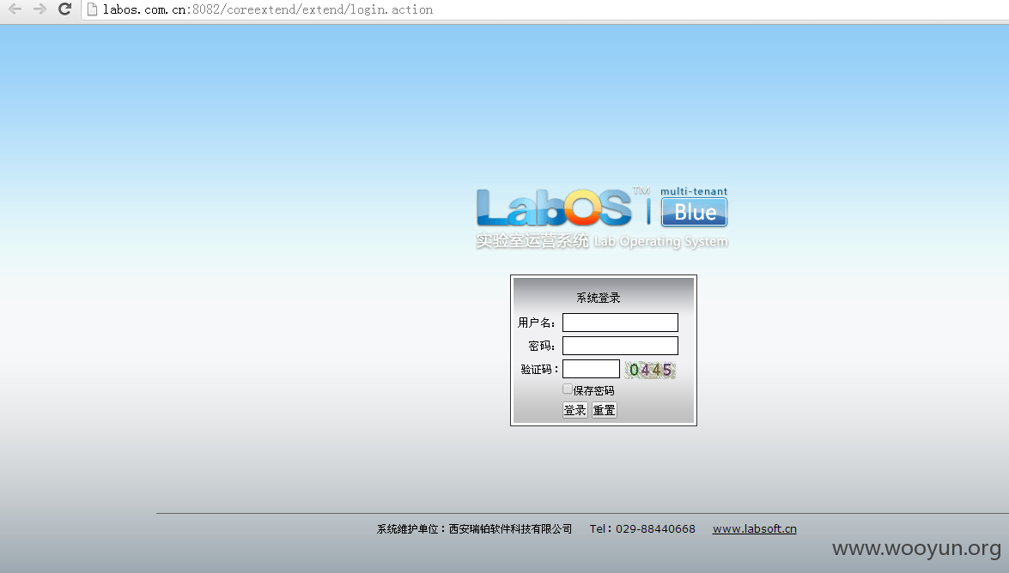The width and height of the screenshot is (1009, 573).
Task: Click the 重置 reset button
Action: click(605, 410)
